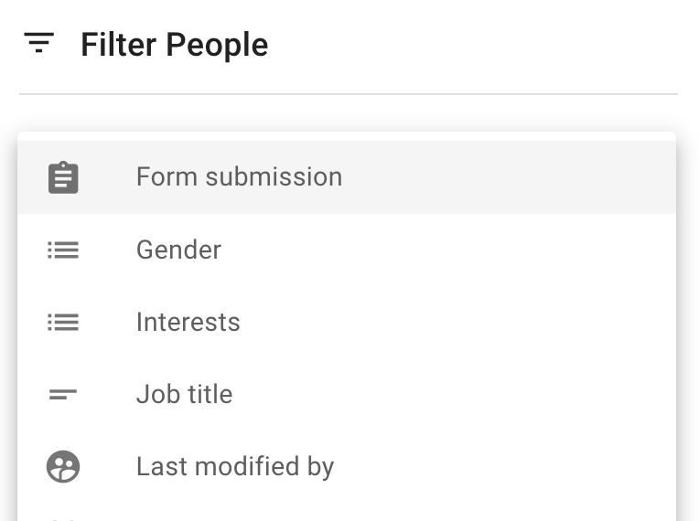Click the short-text icon beside Job title

pyautogui.click(x=63, y=395)
